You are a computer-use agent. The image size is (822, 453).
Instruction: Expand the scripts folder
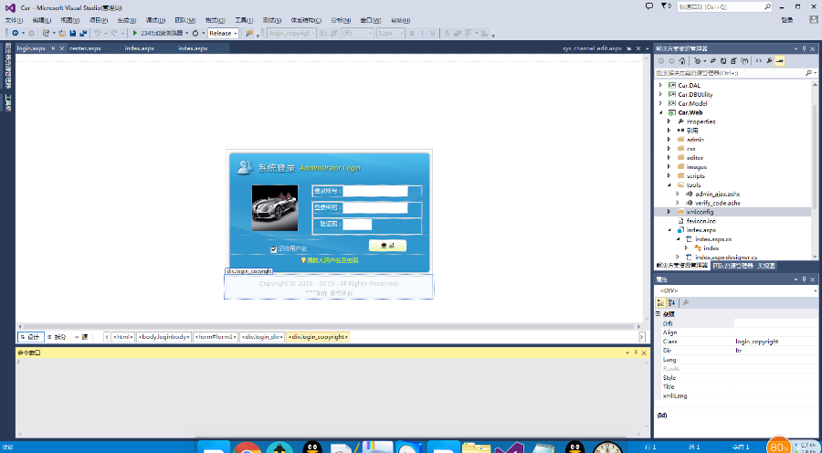669,175
